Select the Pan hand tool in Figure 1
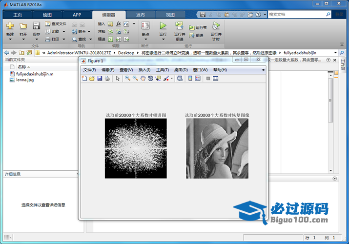The image size is (349, 244). [x=143, y=78]
